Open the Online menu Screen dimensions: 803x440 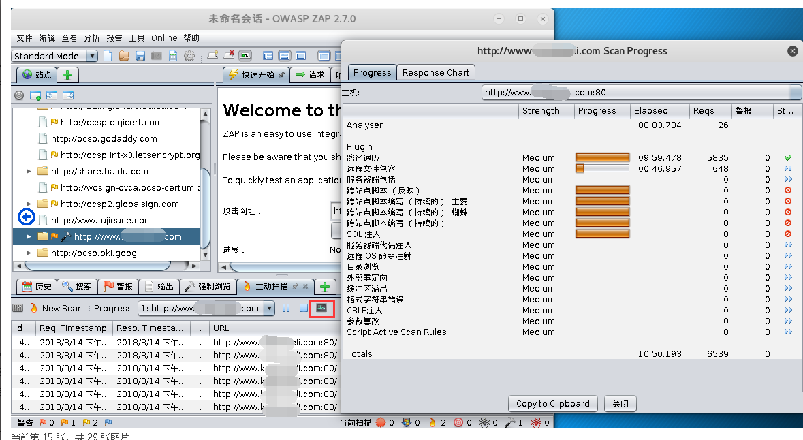click(x=164, y=38)
